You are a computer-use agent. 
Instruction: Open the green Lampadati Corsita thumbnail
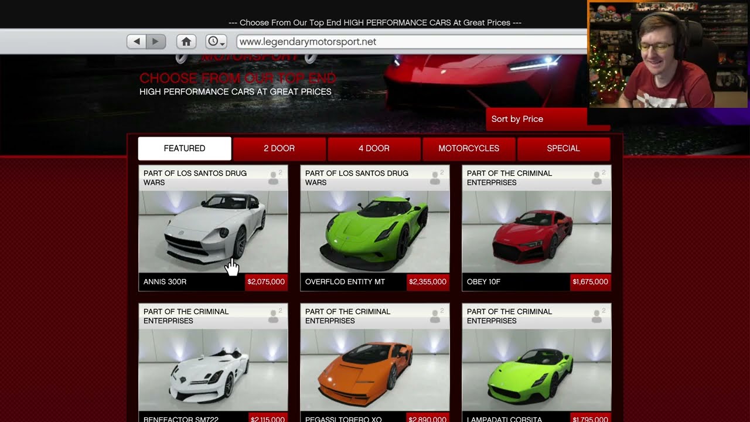tap(537, 370)
